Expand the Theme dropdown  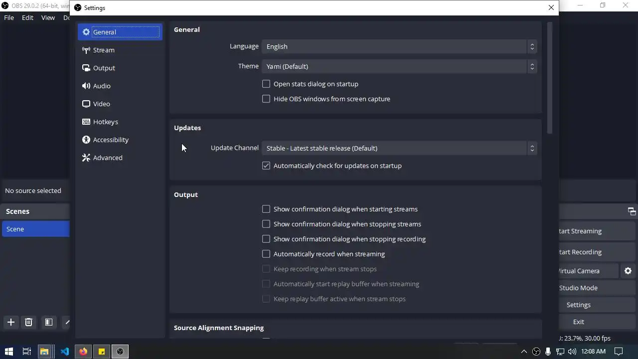(x=399, y=66)
